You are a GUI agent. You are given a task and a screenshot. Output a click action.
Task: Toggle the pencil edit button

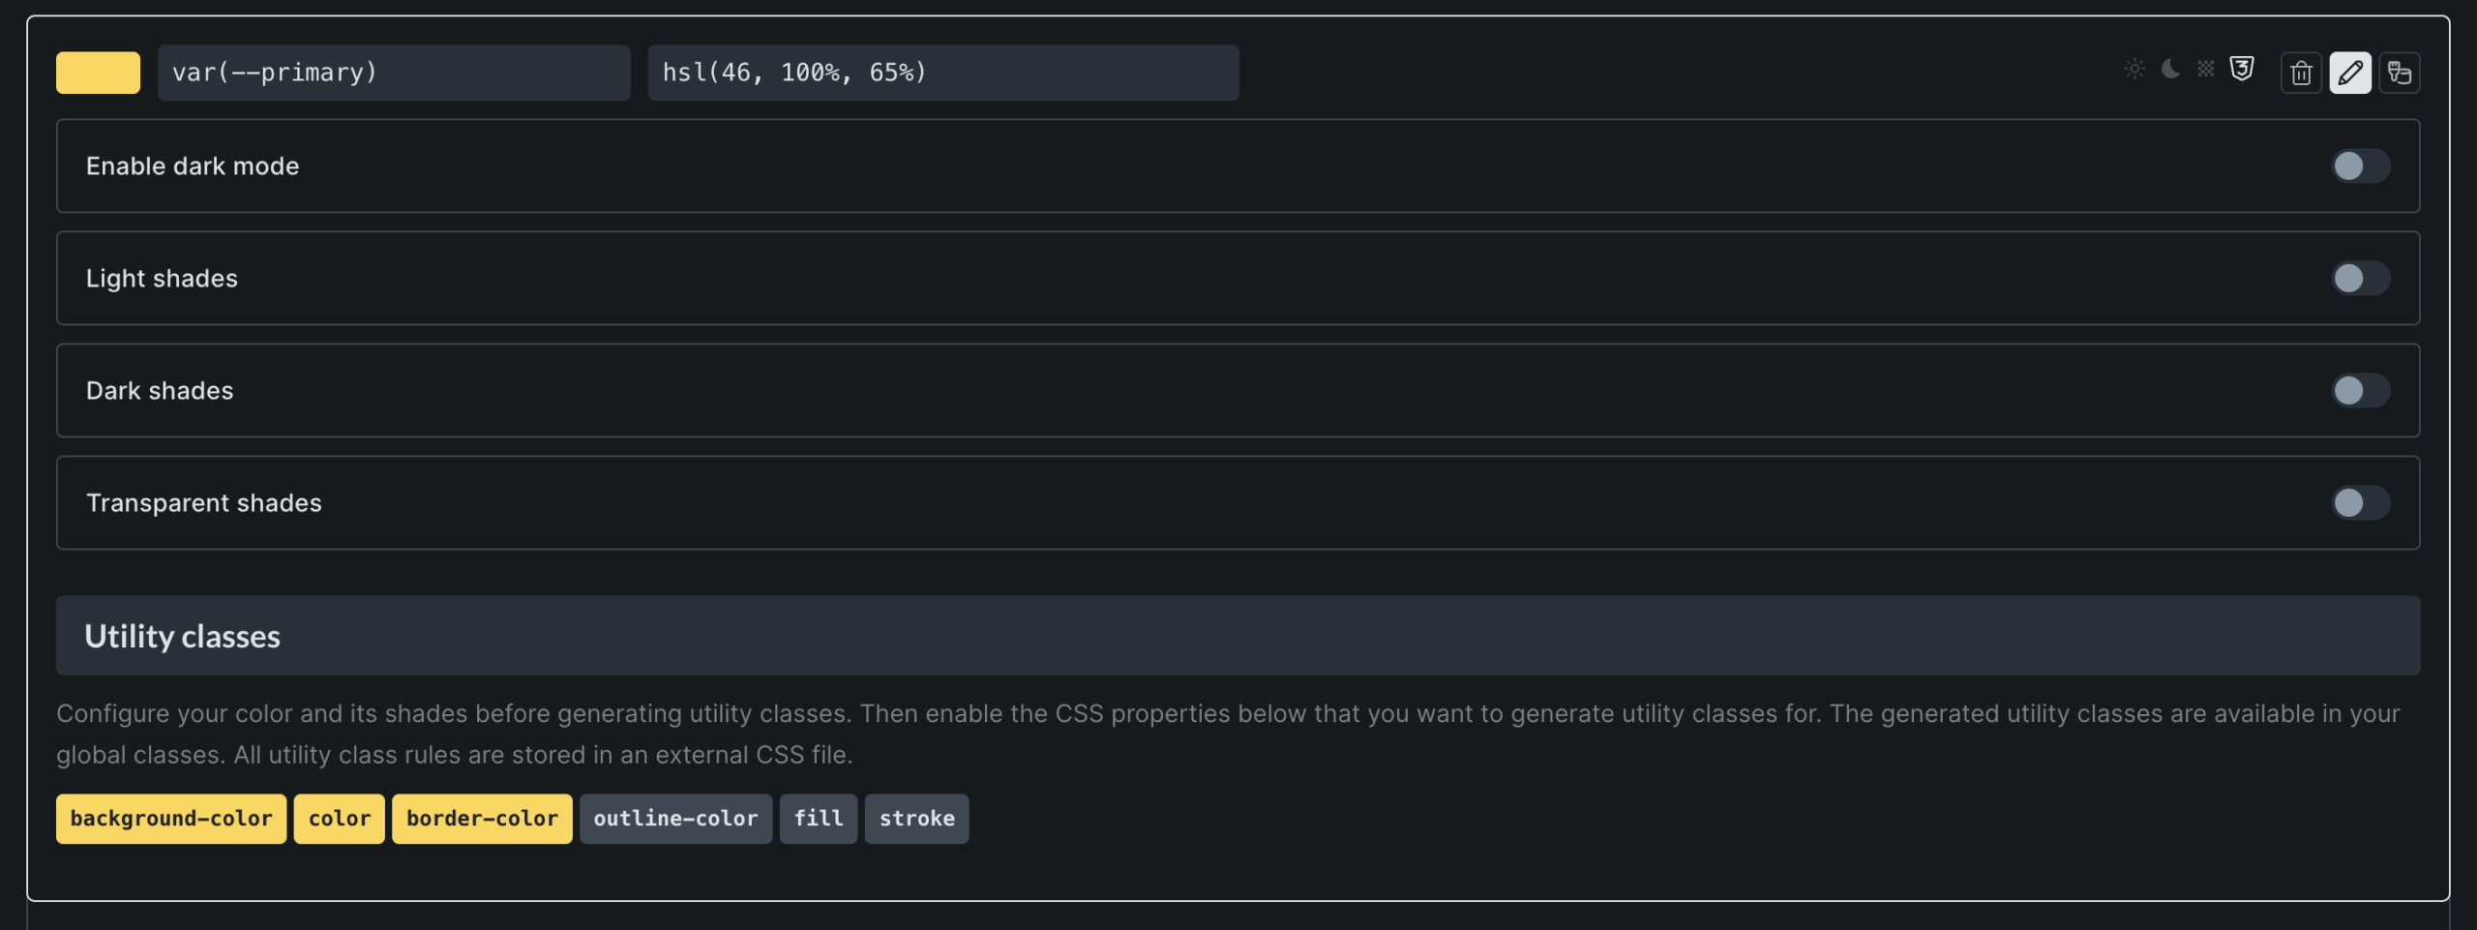[2350, 74]
